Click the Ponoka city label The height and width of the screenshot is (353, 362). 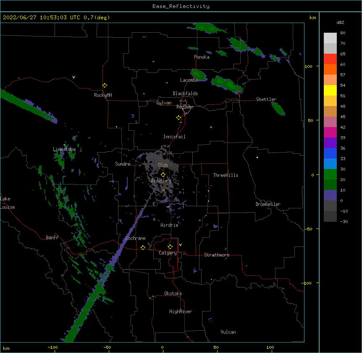point(202,57)
